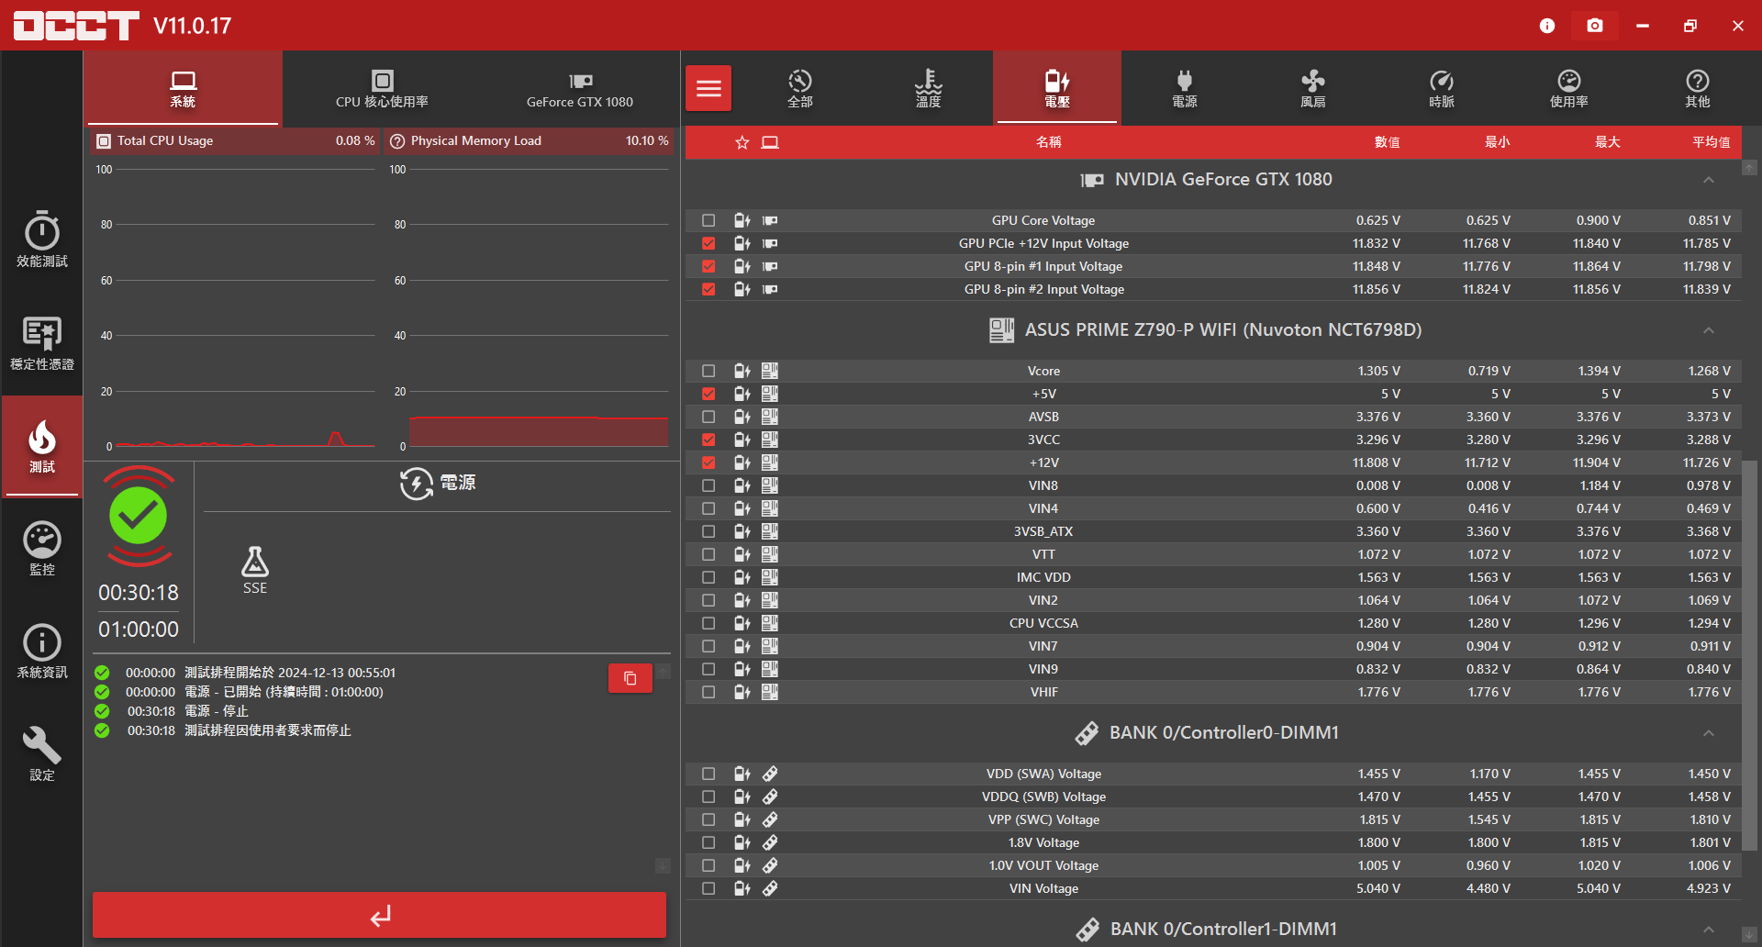Image resolution: width=1762 pixels, height=947 pixels.
Task: Open the 電源 power plug sensor tab
Action: click(1185, 88)
